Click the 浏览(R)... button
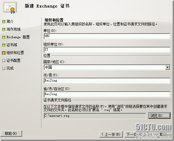174x141 pixels. click(x=159, y=116)
